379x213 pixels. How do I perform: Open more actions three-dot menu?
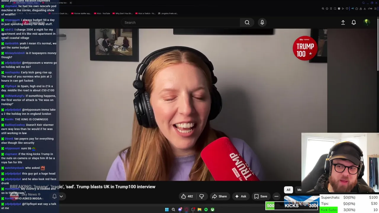point(276,196)
